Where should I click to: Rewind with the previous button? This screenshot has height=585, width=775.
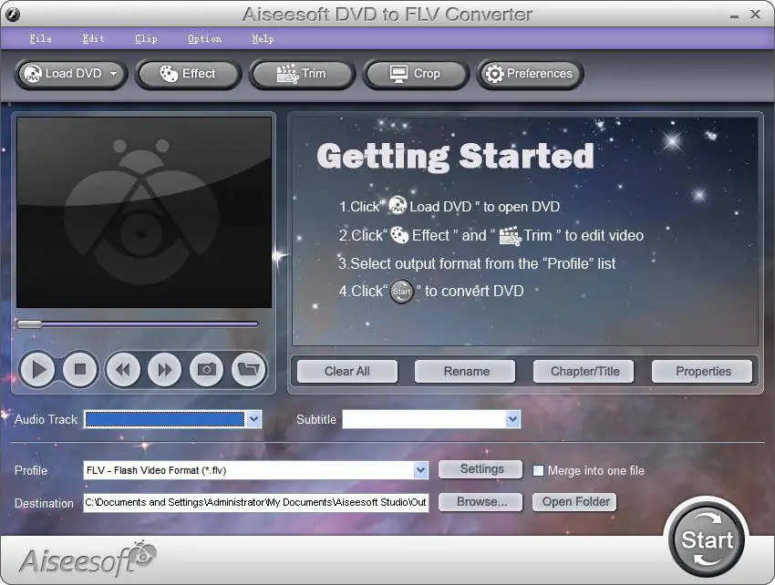tap(122, 369)
